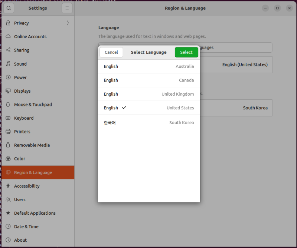
Task: Select English Canada language option
Action: [x=148, y=80]
